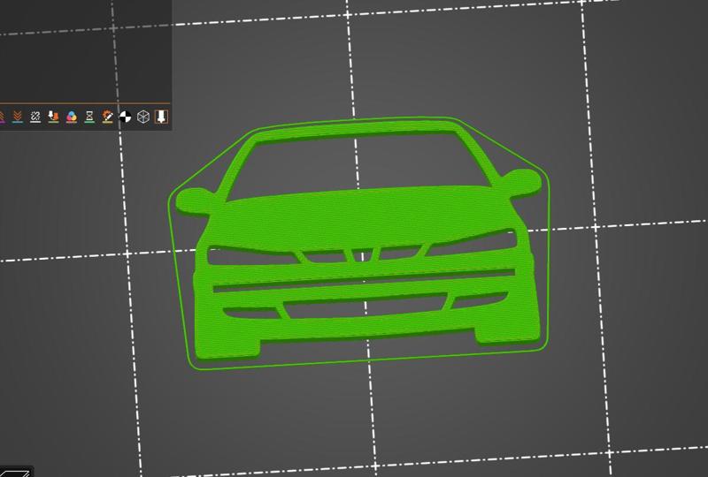708x477 pixels.
Task: Open the overlapping color circles icon
Action: [x=72, y=117]
